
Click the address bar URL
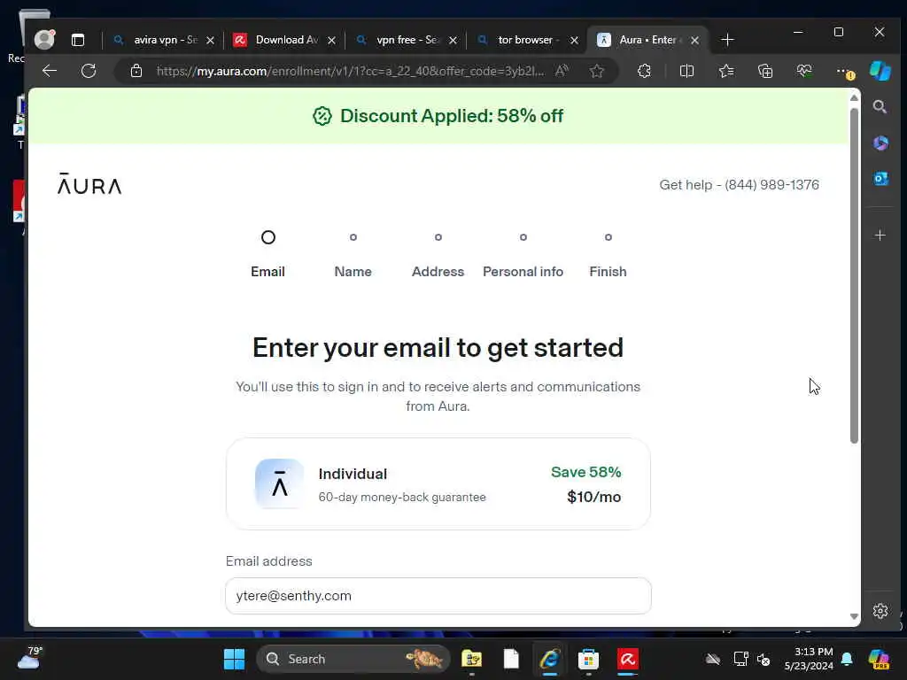pyautogui.click(x=350, y=71)
